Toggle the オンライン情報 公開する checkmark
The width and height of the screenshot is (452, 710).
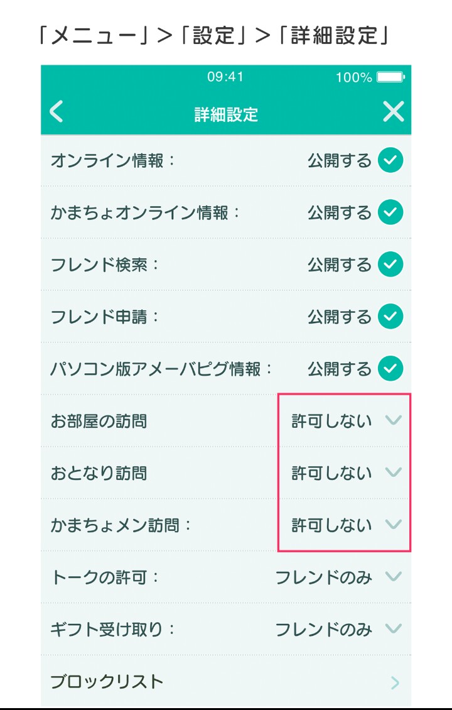pyautogui.click(x=390, y=160)
